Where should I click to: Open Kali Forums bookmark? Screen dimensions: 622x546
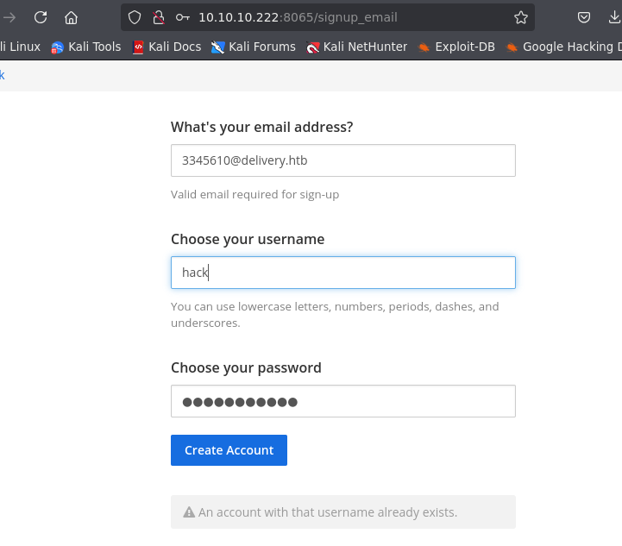point(254,47)
